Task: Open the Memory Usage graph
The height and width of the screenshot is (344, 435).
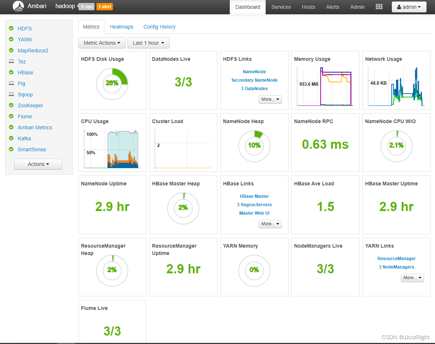Action: pyautogui.click(x=325, y=86)
